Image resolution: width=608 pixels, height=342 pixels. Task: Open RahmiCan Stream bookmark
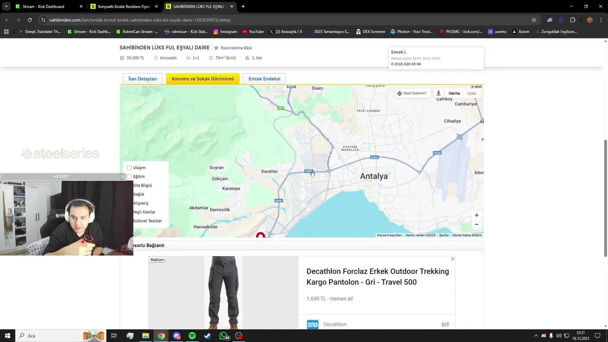coord(137,32)
